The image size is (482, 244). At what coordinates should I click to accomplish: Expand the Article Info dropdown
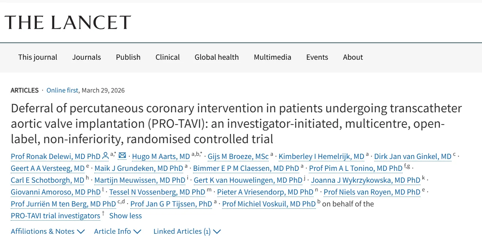(112, 231)
